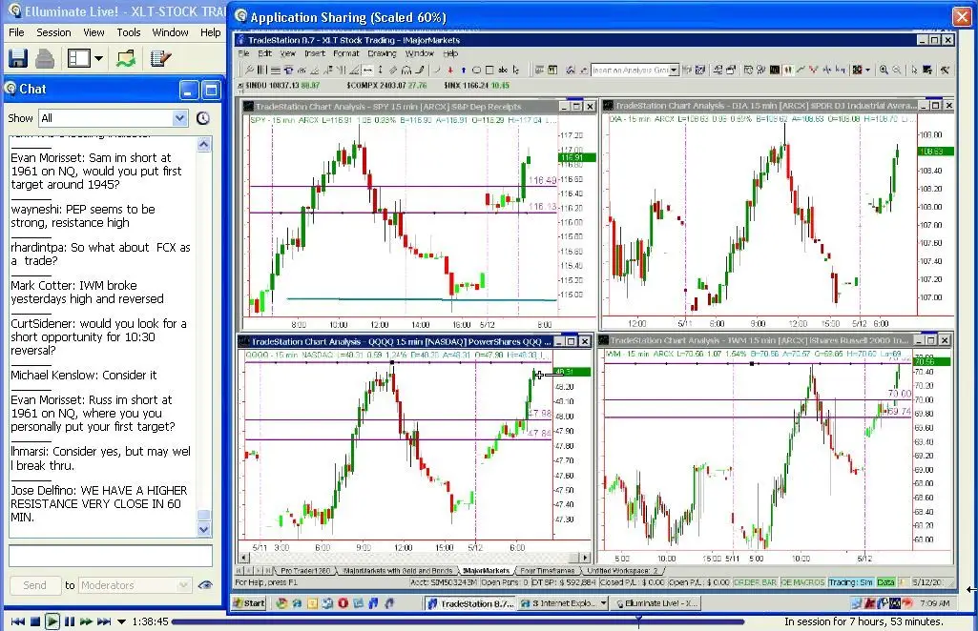This screenshot has height=631, width=978.
Task: Open Elluminate Tools menu
Action: click(x=129, y=32)
